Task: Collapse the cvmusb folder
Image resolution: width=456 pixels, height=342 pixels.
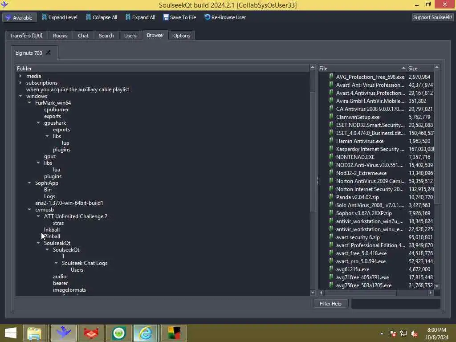Action: [x=29, y=210]
